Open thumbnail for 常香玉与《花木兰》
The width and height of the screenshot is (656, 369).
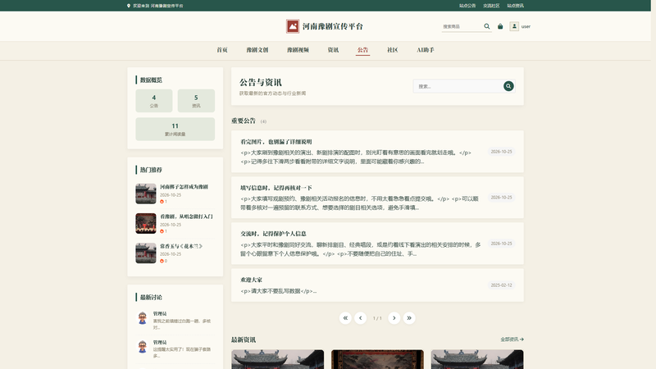coord(146,253)
